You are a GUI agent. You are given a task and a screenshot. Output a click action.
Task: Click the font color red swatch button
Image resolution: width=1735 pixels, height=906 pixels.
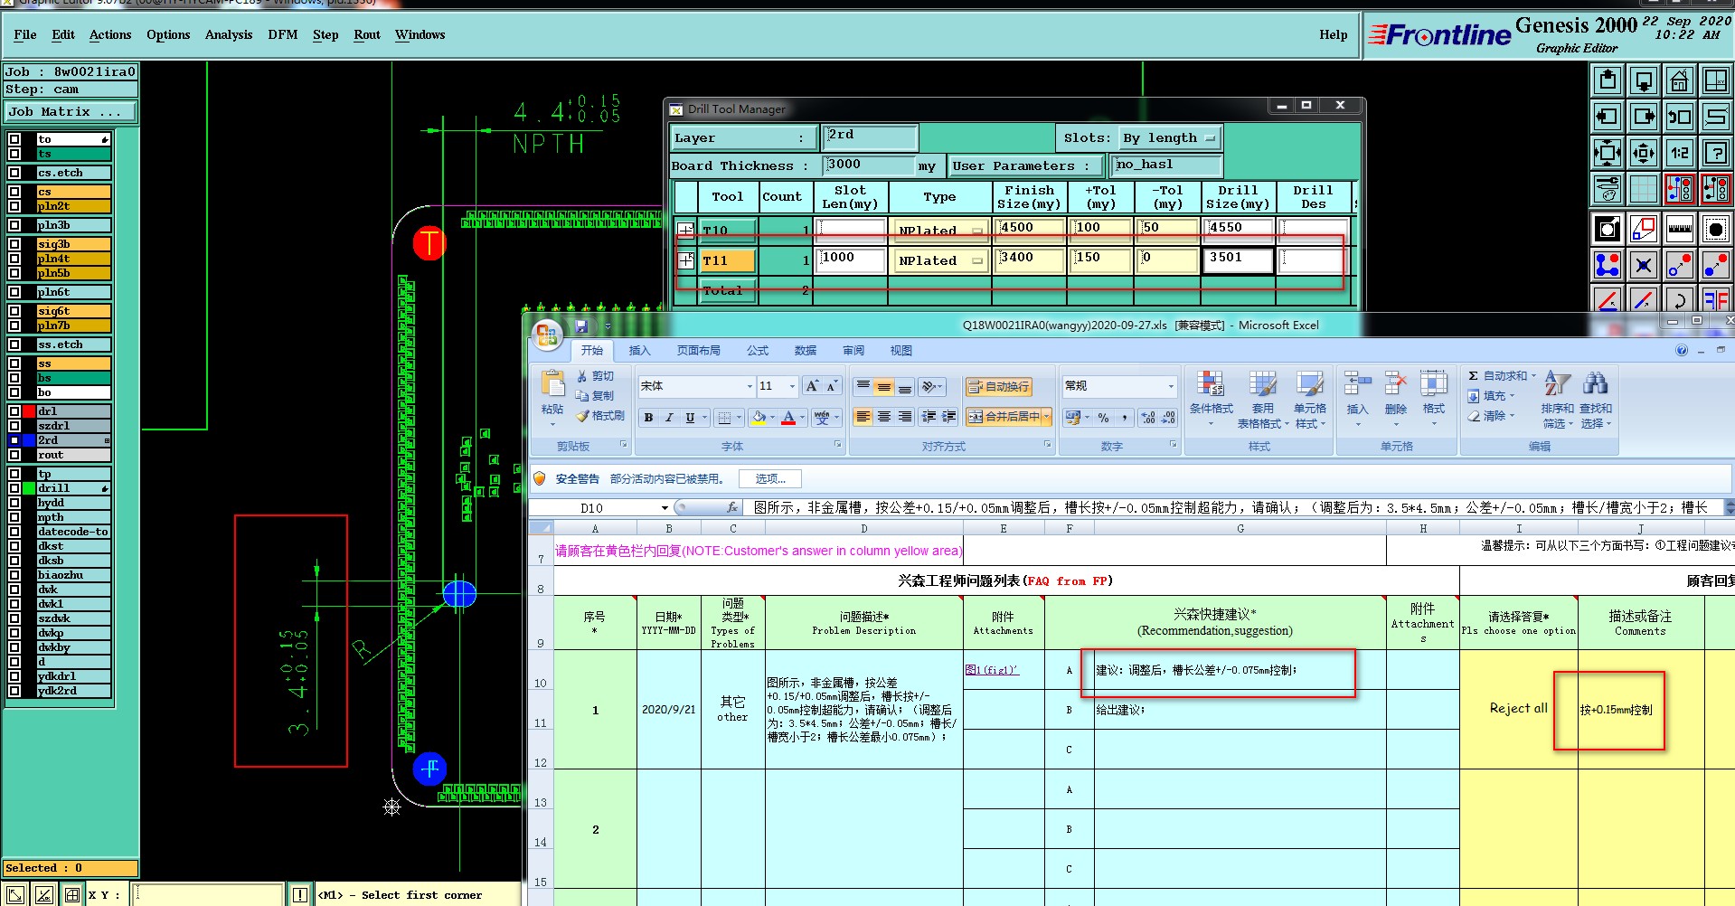pos(788,417)
